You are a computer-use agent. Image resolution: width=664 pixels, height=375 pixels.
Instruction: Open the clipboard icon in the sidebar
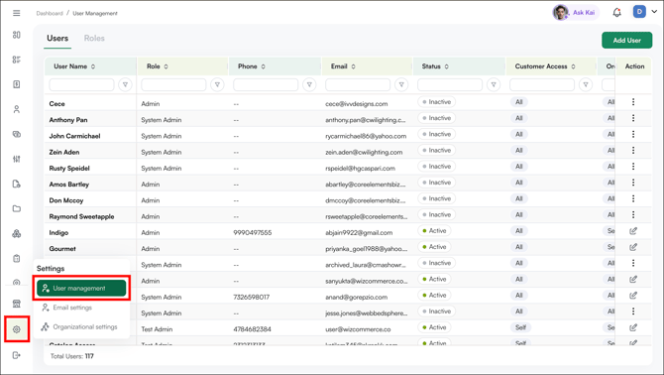17,259
